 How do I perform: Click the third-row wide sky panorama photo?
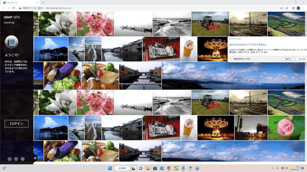[x=233, y=76]
